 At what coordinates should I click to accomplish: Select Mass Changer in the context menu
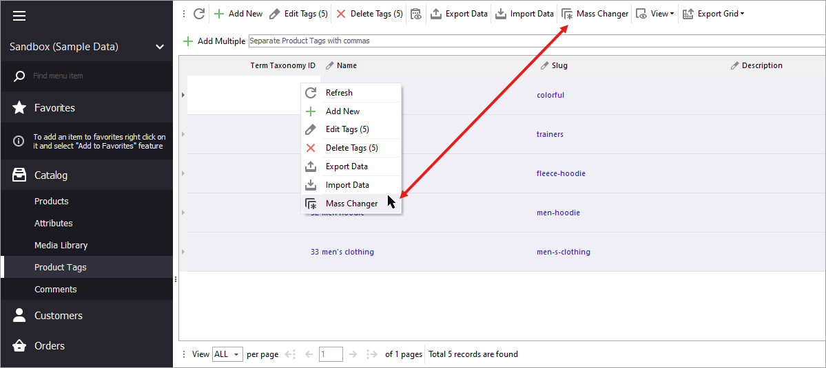click(x=351, y=204)
